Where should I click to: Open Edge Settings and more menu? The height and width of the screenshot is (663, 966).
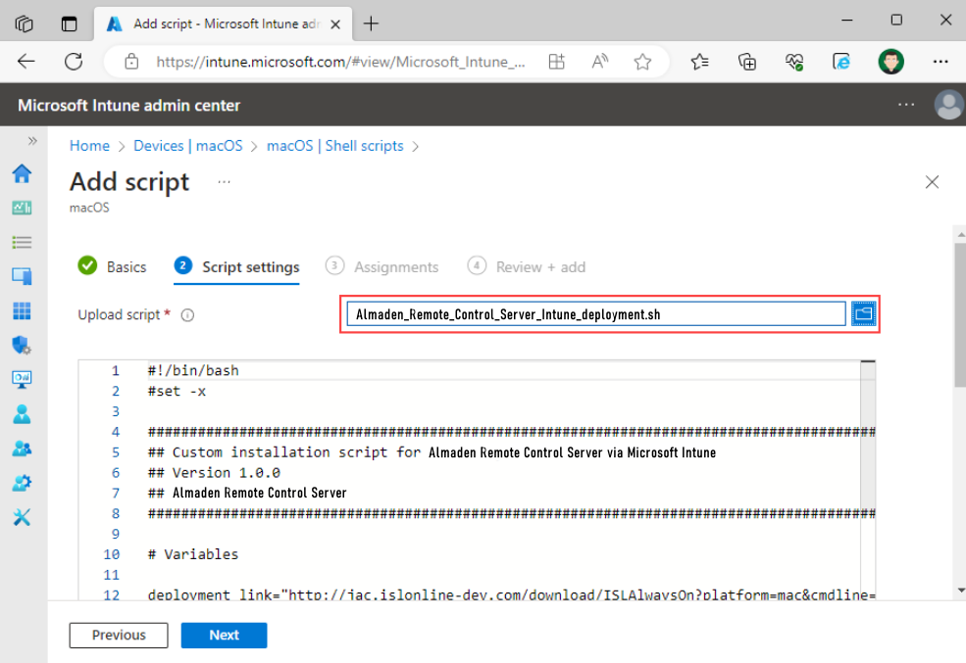click(x=941, y=62)
